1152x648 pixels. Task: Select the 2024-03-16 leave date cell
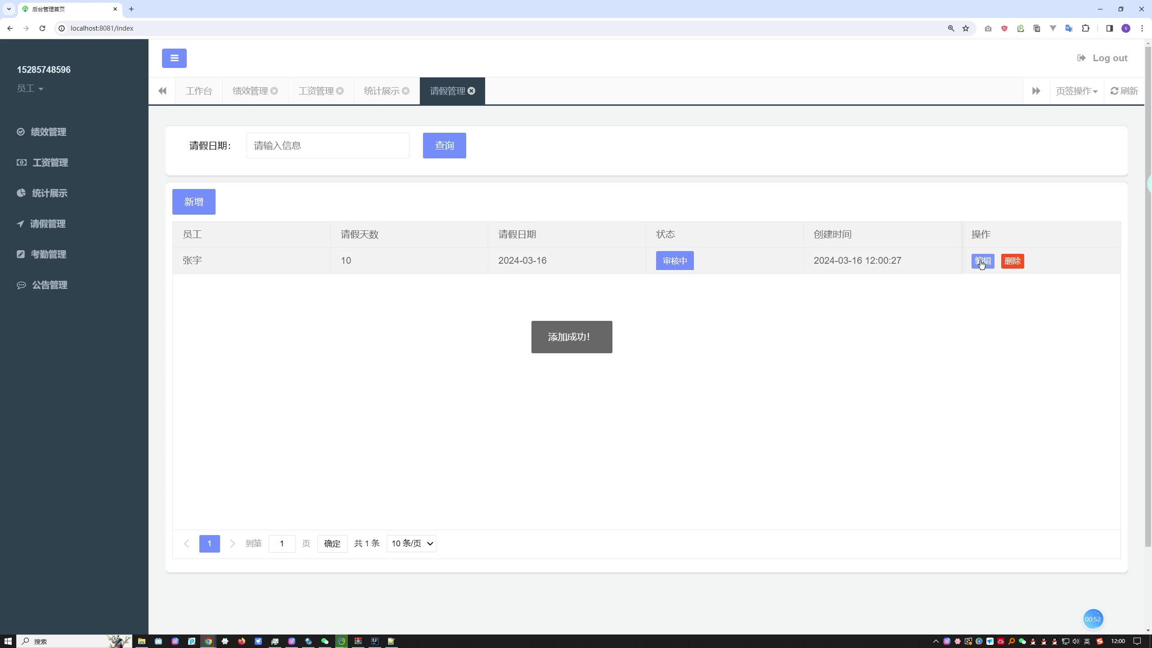click(x=567, y=261)
